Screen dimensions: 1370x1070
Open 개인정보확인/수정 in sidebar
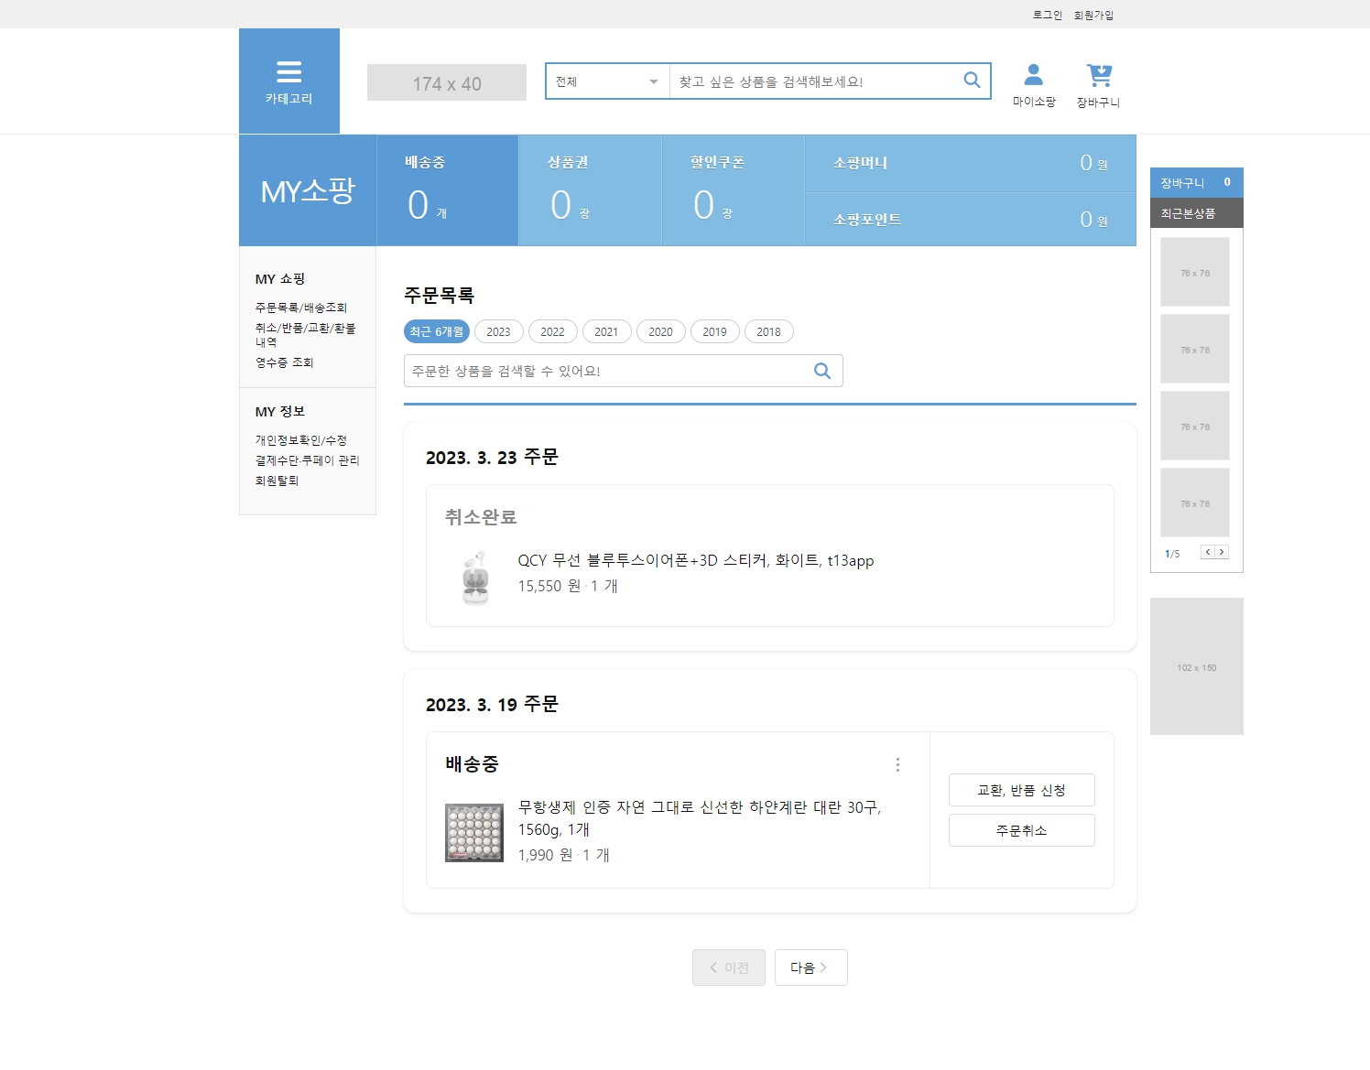(301, 440)
